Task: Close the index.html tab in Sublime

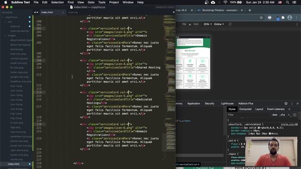Action: click(63, 13)
